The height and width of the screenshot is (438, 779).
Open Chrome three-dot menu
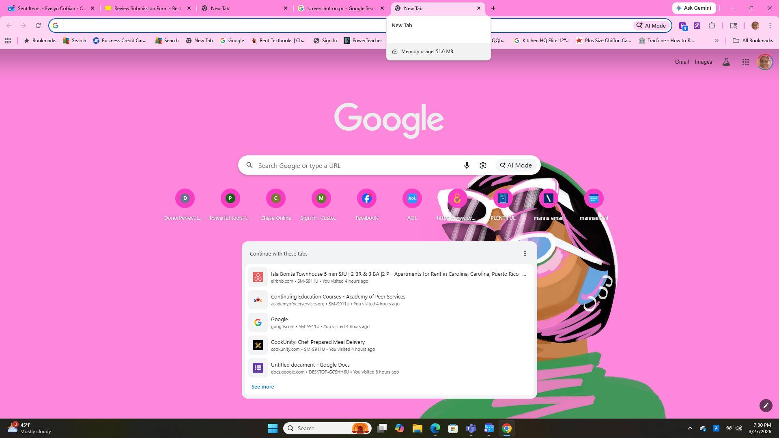point(770,26)
